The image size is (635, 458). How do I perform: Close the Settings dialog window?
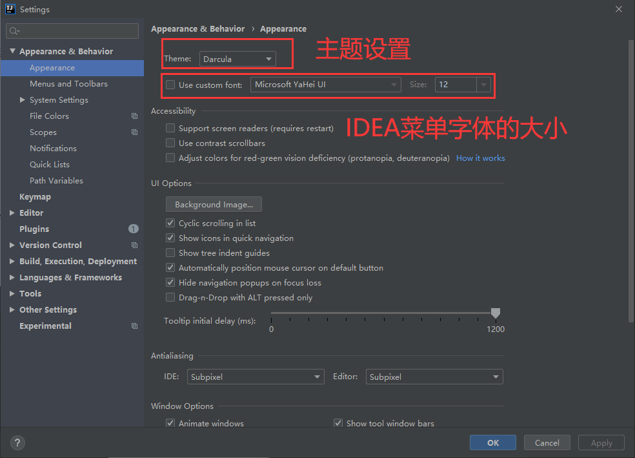click(x=618, y=9)
